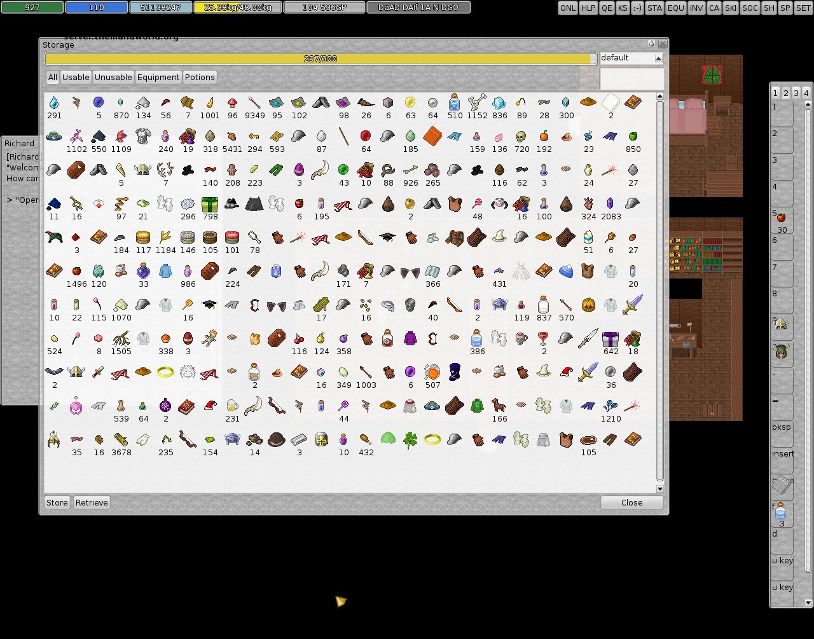814x639 pixels.
Task: Select the purple crystal stack of 2083
Action: [x=610, y=203]
